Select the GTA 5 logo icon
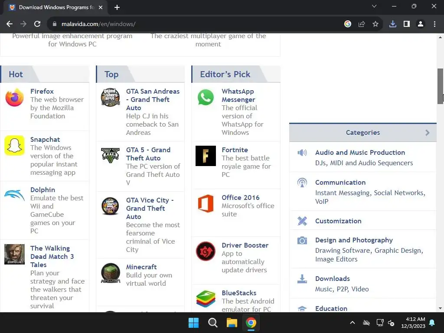This screenshot has height=333, width=444. (x=111, y=155)
